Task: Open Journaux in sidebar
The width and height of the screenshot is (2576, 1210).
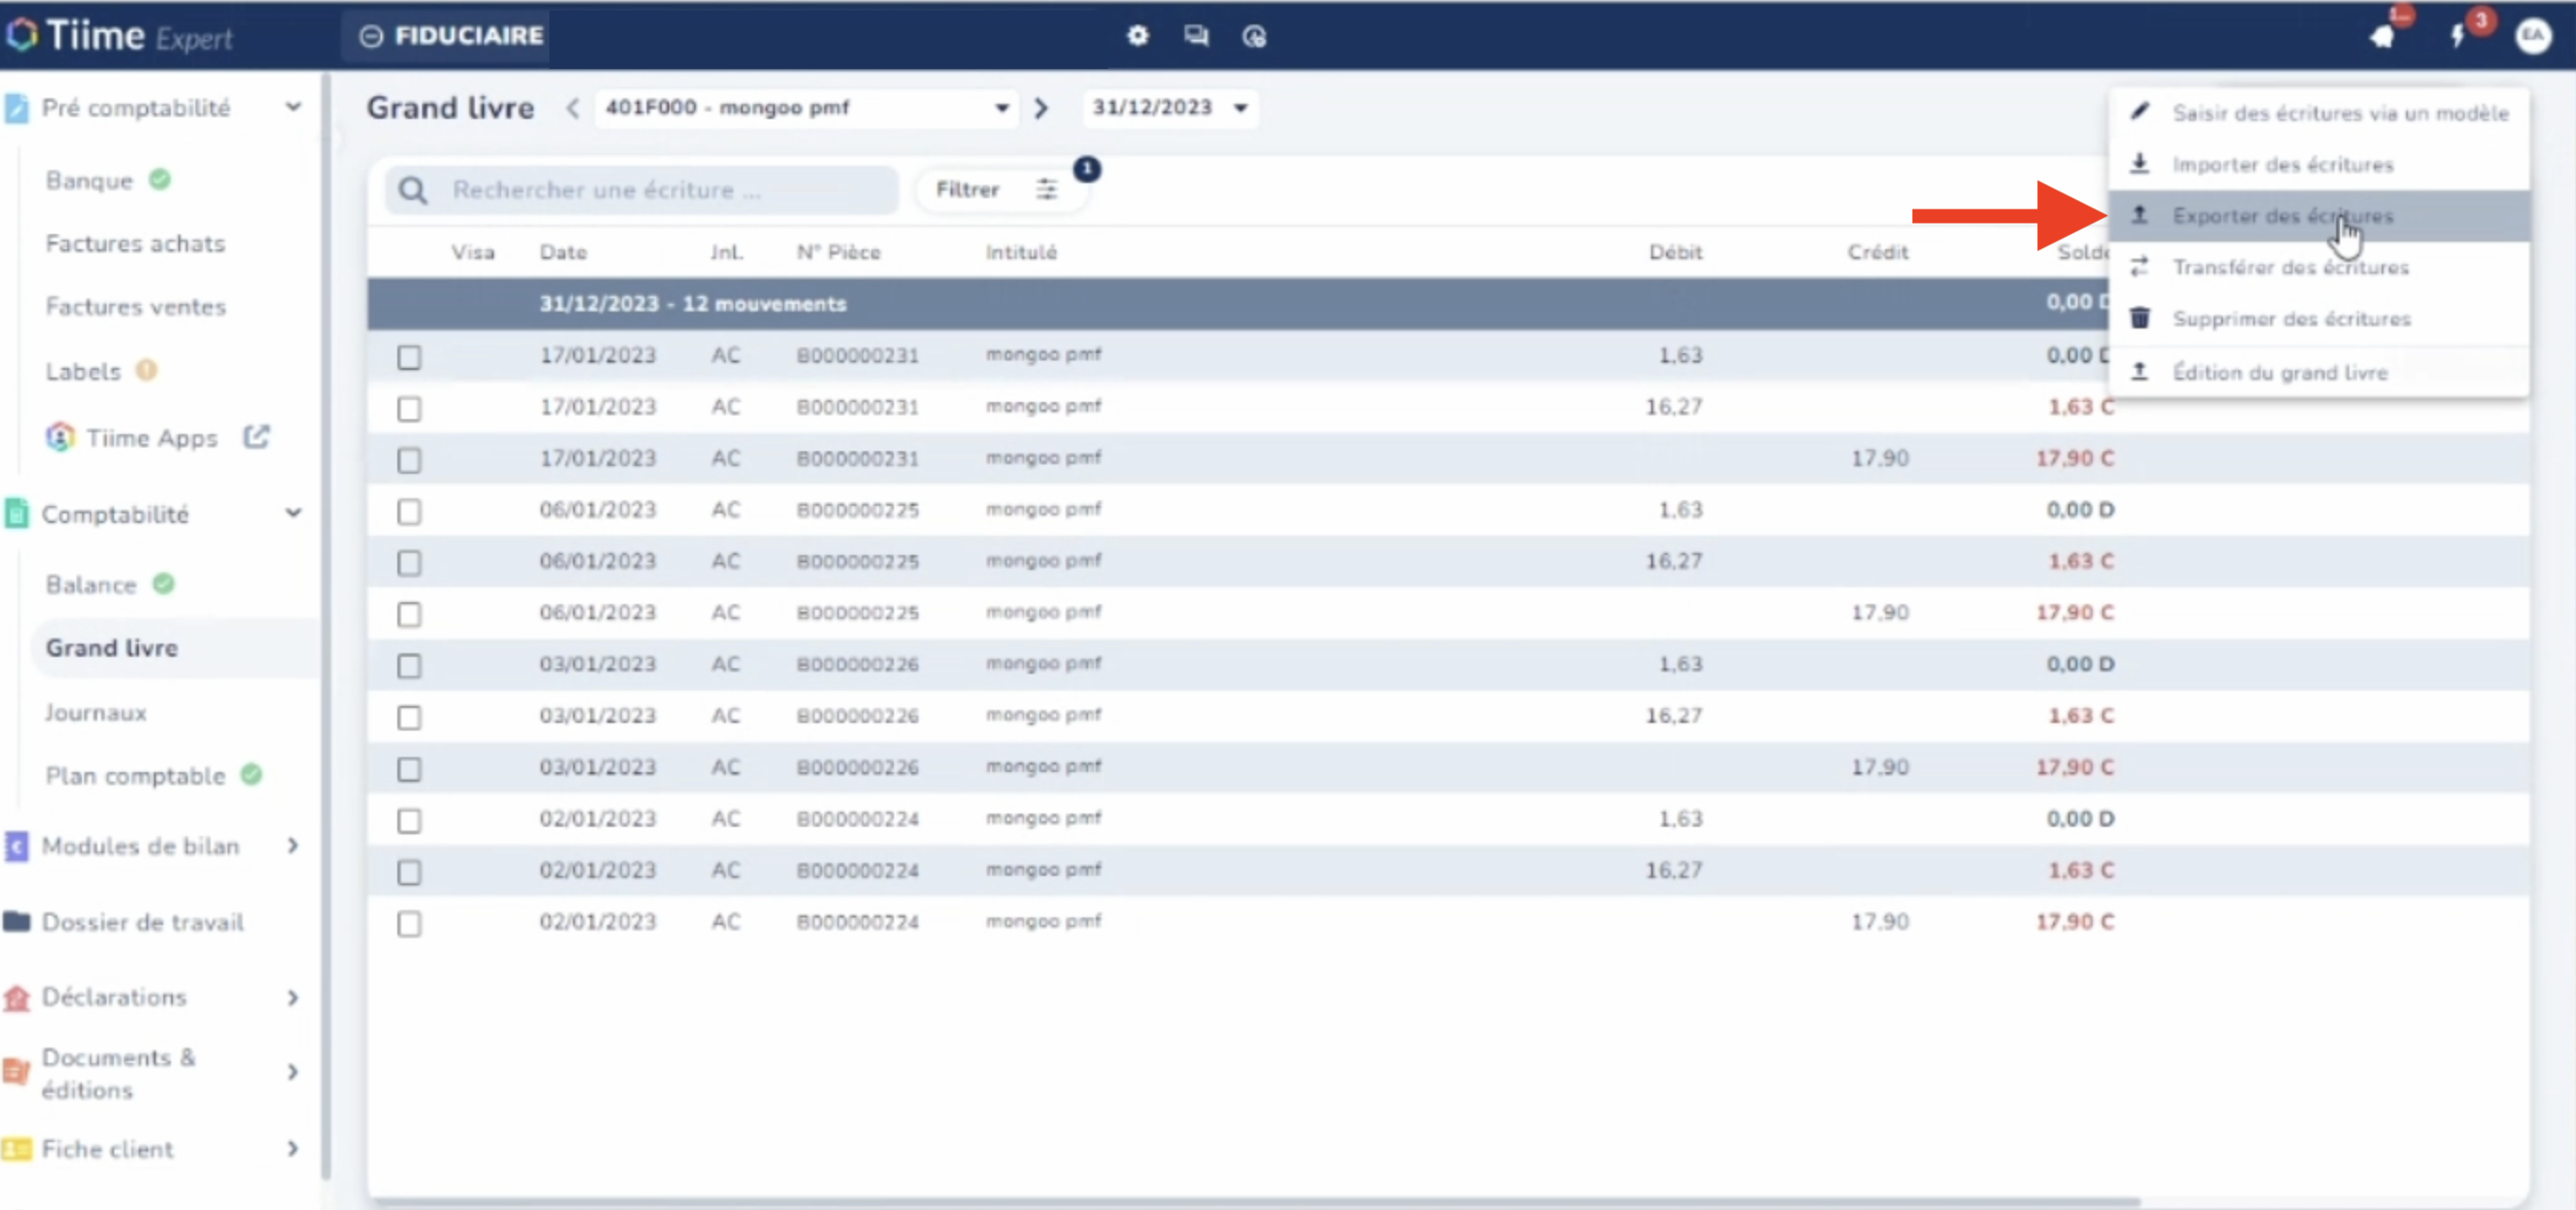Action: tap(96, 713)
